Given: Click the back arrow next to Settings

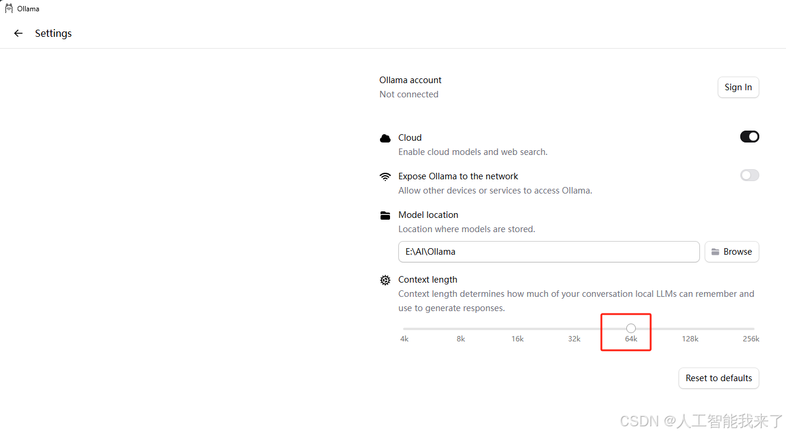Looking at the screenshot, I should (18, 33).
